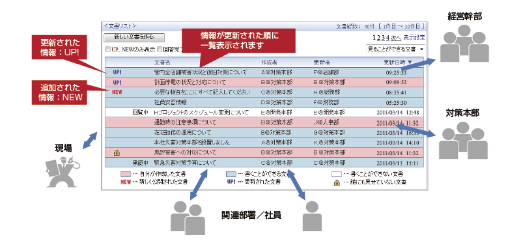Click author D@対策本部 on 社員安否情報 row
Image resolution: width=521 pixels, height=241 pixels.
tap(277, 102)
